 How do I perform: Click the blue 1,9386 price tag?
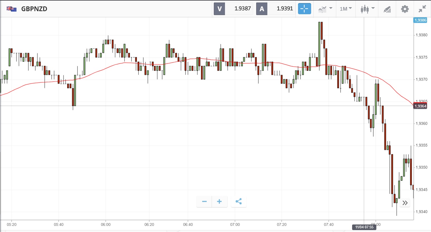420,20
